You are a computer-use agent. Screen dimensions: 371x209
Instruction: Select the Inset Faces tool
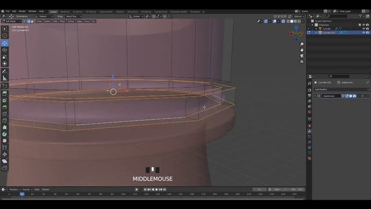(x=5, y=100)
